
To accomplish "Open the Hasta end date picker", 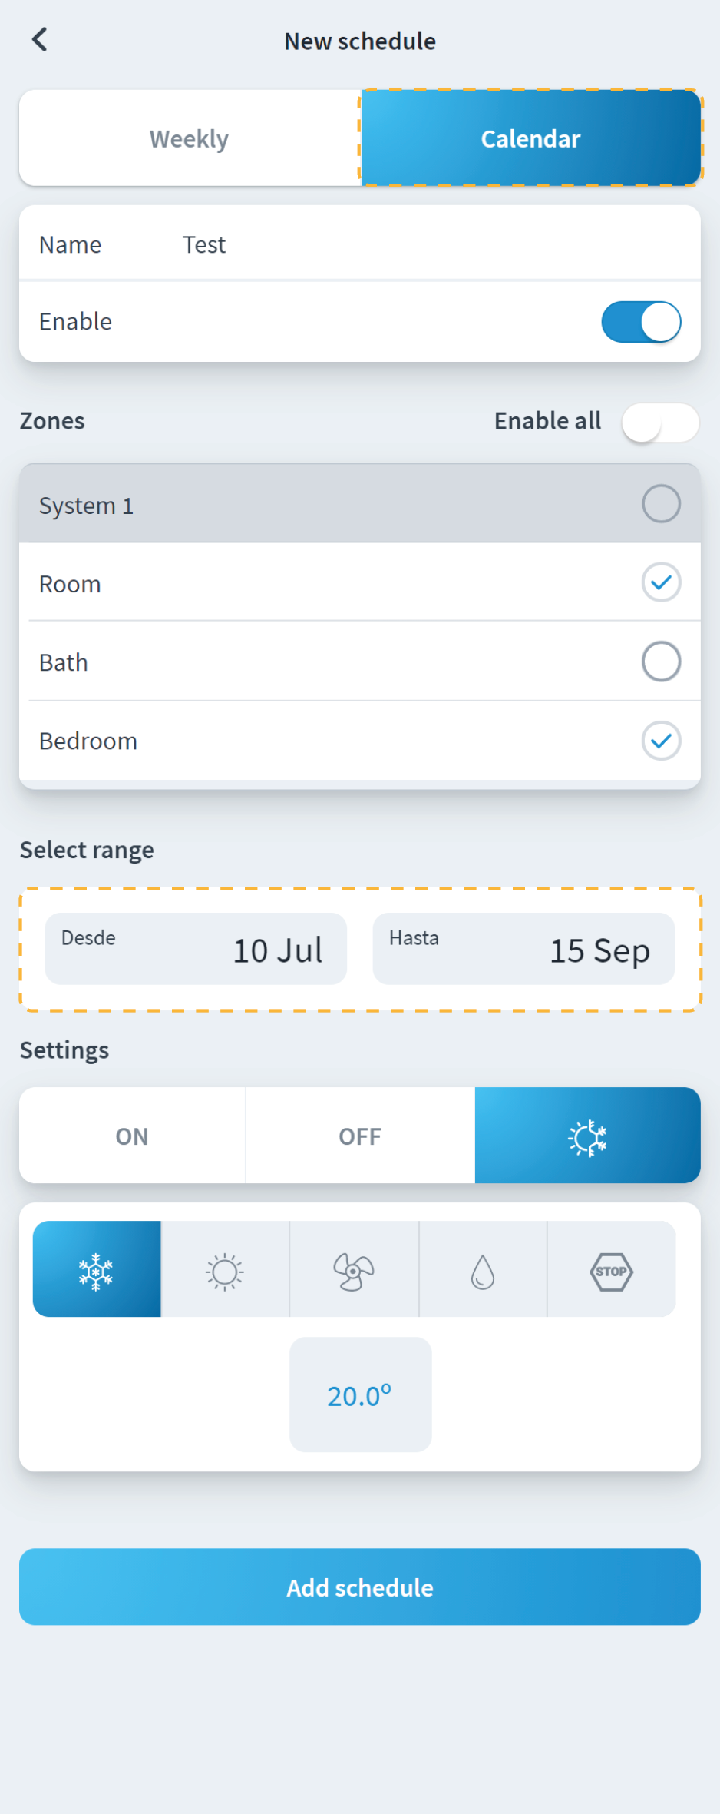I will coord(523,950).
